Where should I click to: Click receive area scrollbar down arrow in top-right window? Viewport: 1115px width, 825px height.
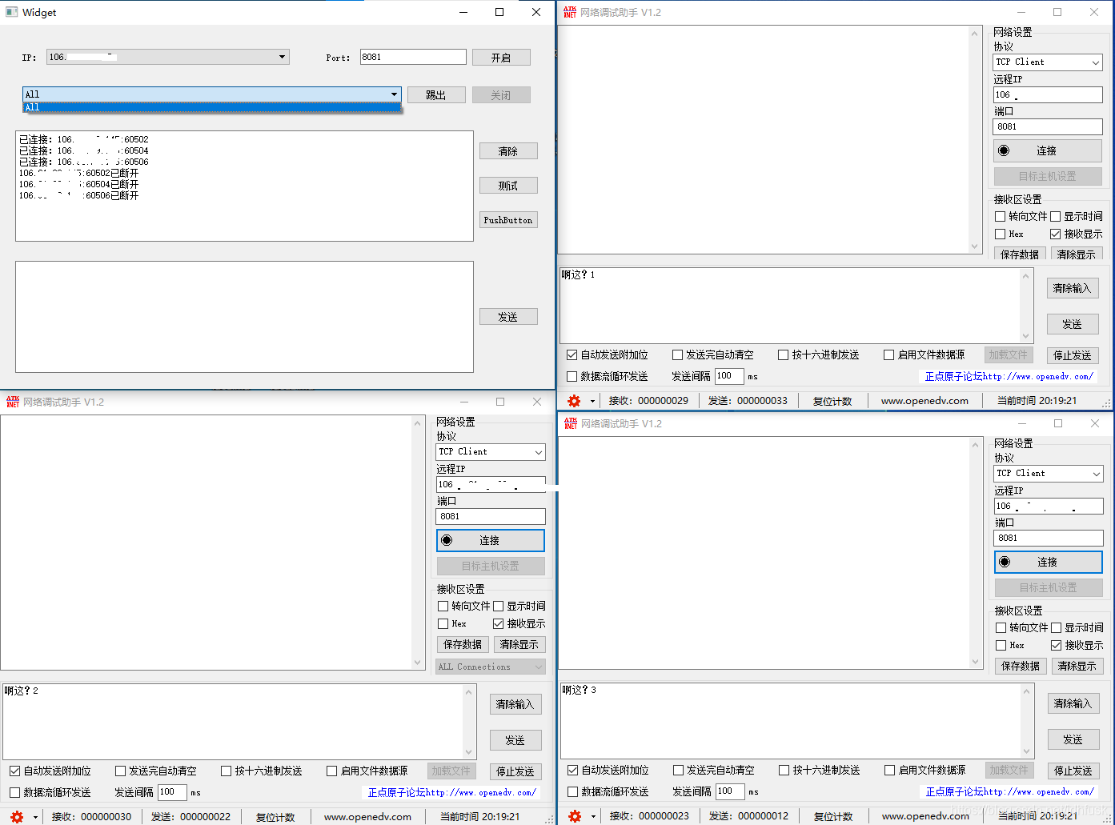pos(974,246)
